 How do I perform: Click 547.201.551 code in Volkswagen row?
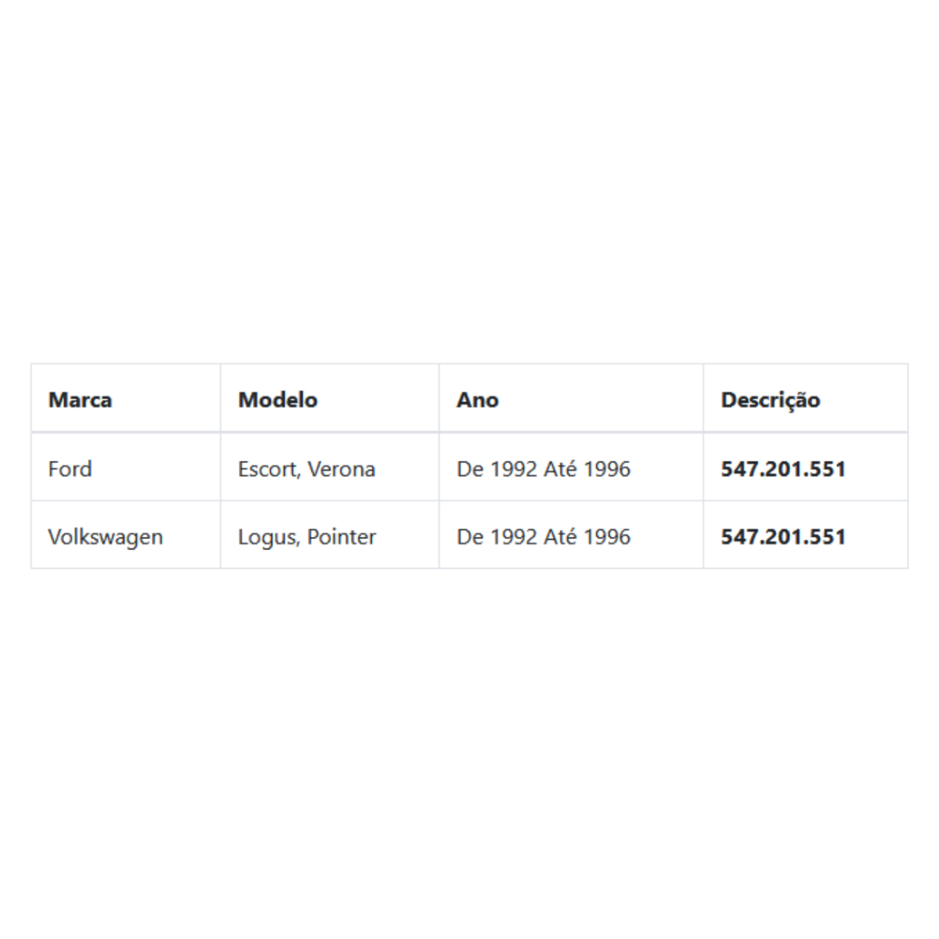(783, 537)
